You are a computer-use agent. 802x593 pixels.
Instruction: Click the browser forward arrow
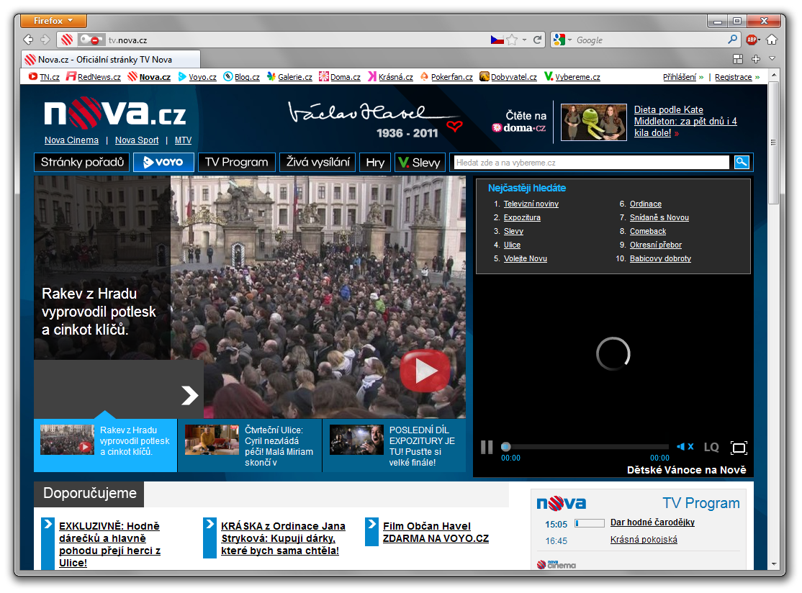point(45,40)
